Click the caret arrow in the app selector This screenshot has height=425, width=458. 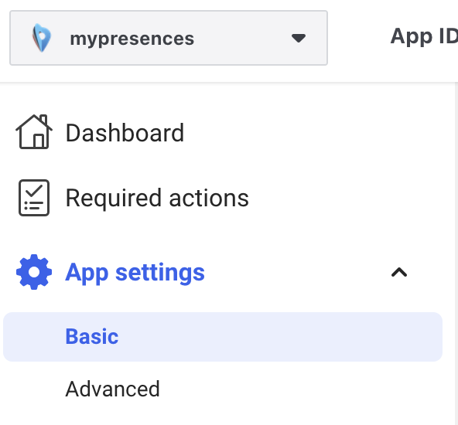[299, 38]
